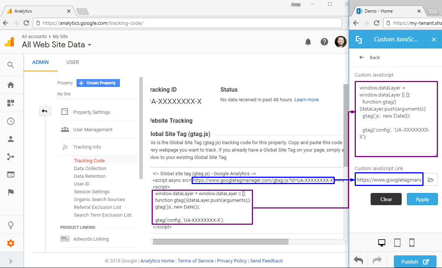Click Back in Custom JavaScript panel
Screen dimensions: 442x268
(x=370, y=58)
